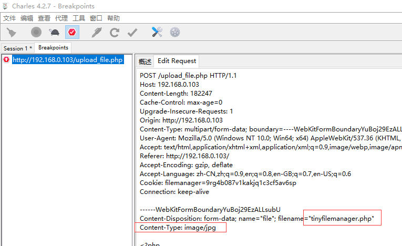Click the repeat request arrow icon
Screen dimensions: 402x246
click(x=115, y=33)
